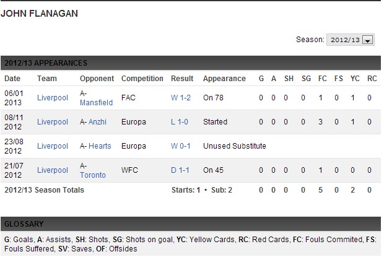Open Liverpool team link in Hearts row
This screenshot has width=384, height=257.
[53, 146]
